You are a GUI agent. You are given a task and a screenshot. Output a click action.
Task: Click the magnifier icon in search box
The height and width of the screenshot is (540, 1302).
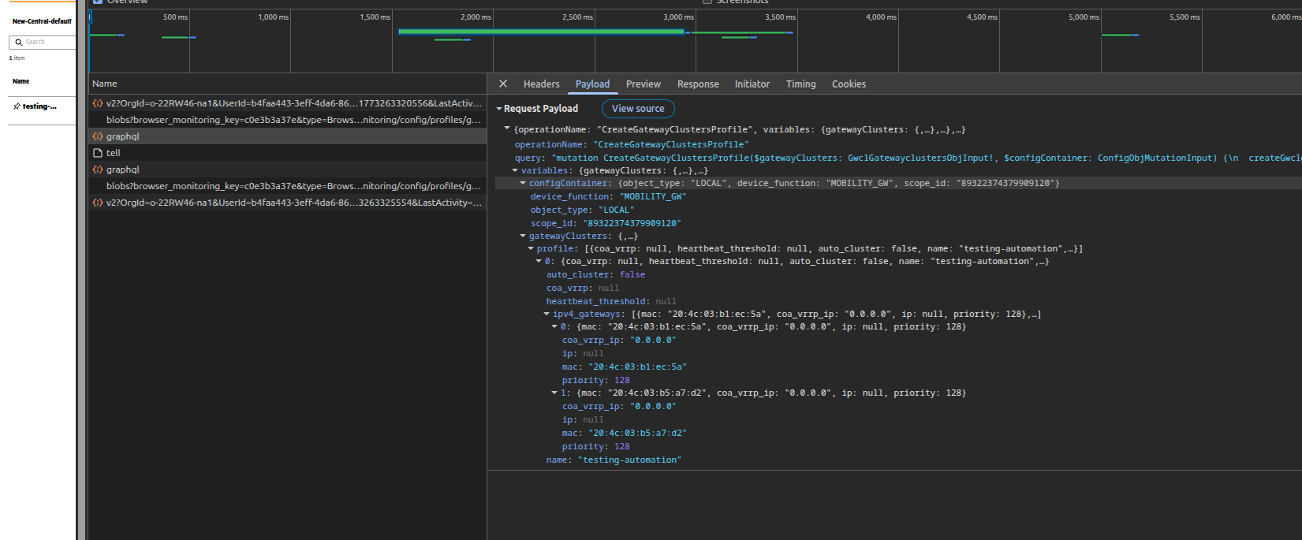19,42
